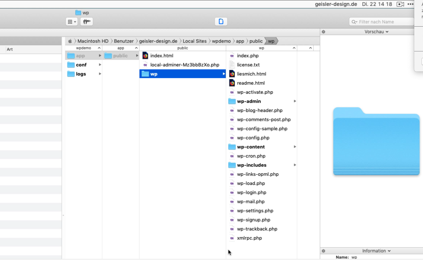Select wp-mail.php file name

click(251, 201)
